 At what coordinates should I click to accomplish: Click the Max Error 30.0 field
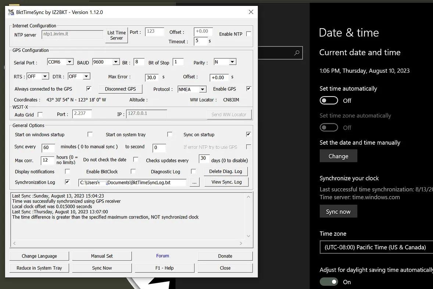[x=151, y=77]
